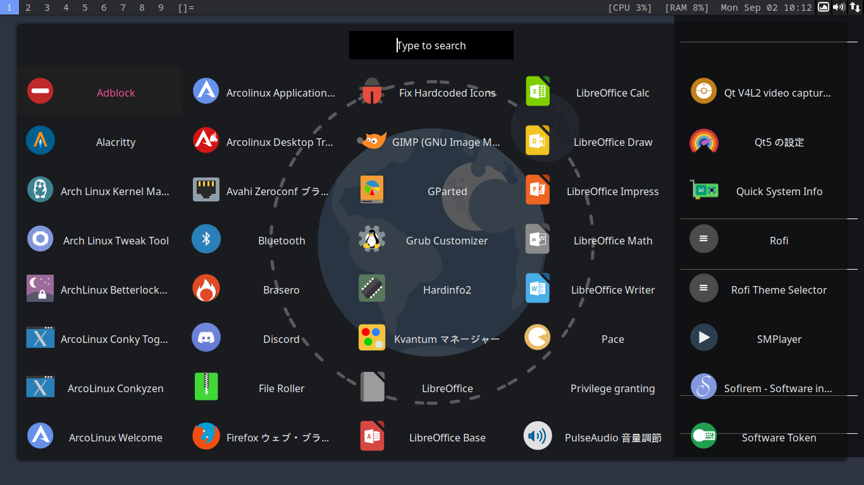Click the Rofi Theme Selector icon
The width and height of the screenshot is (864, 485).
pos(703,289)
